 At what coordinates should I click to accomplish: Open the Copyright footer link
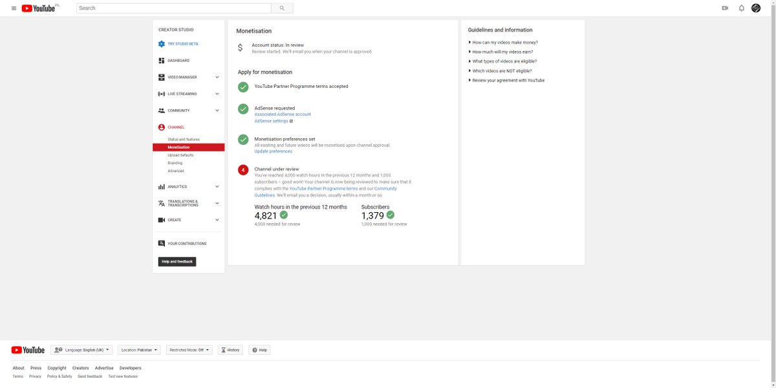click(57, 368)
